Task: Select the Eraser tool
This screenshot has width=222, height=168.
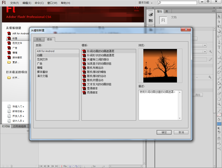Action: 219,93
